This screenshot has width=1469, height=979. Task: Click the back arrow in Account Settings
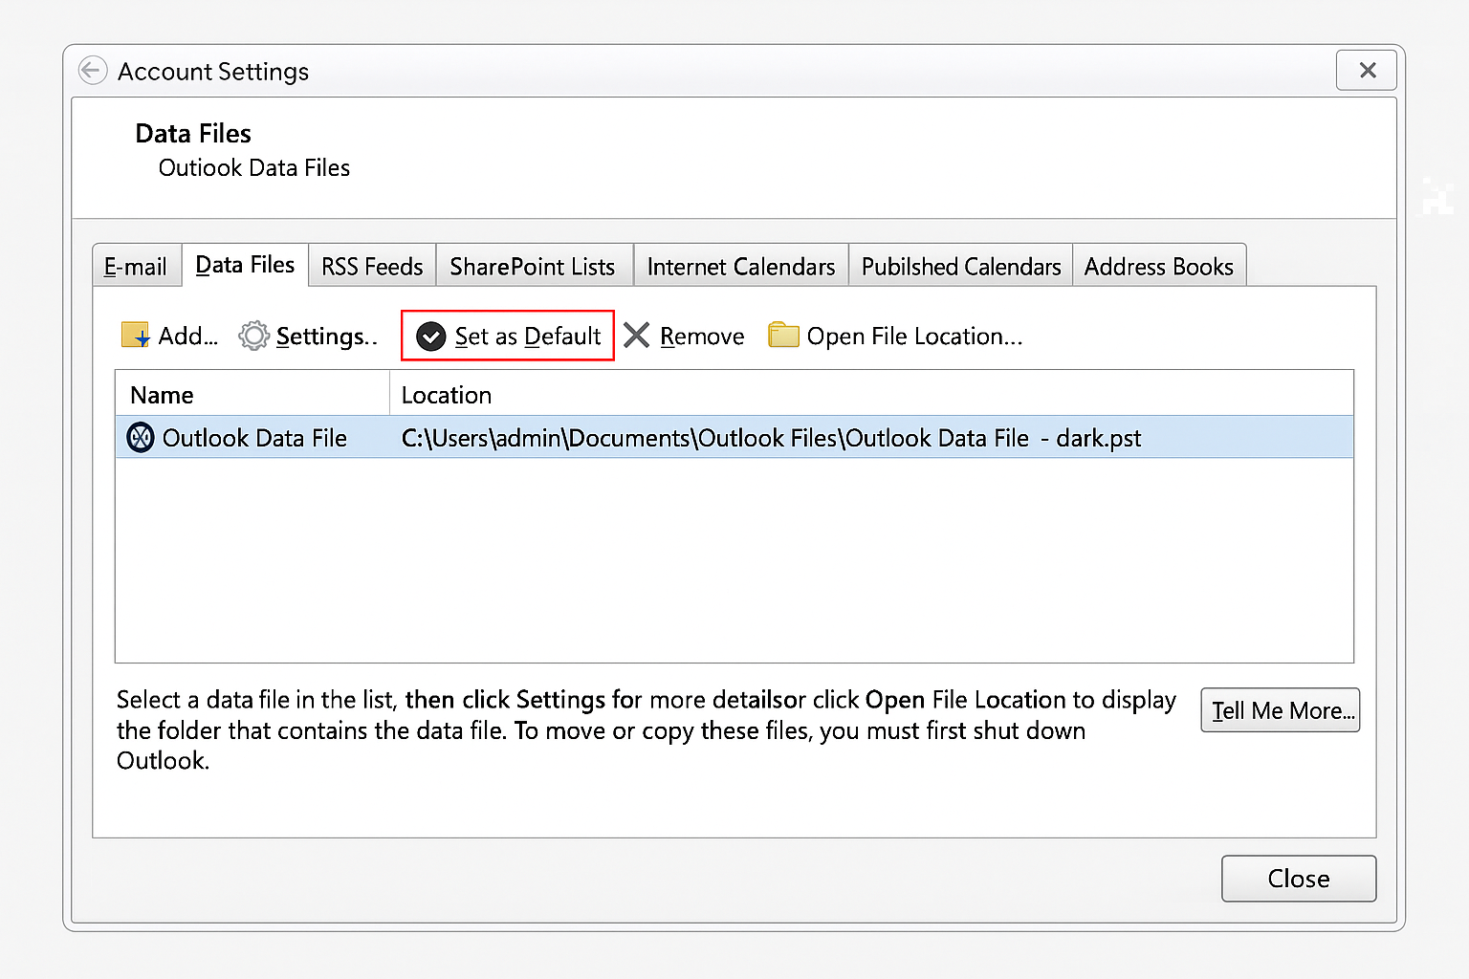[x=92, y=70]
